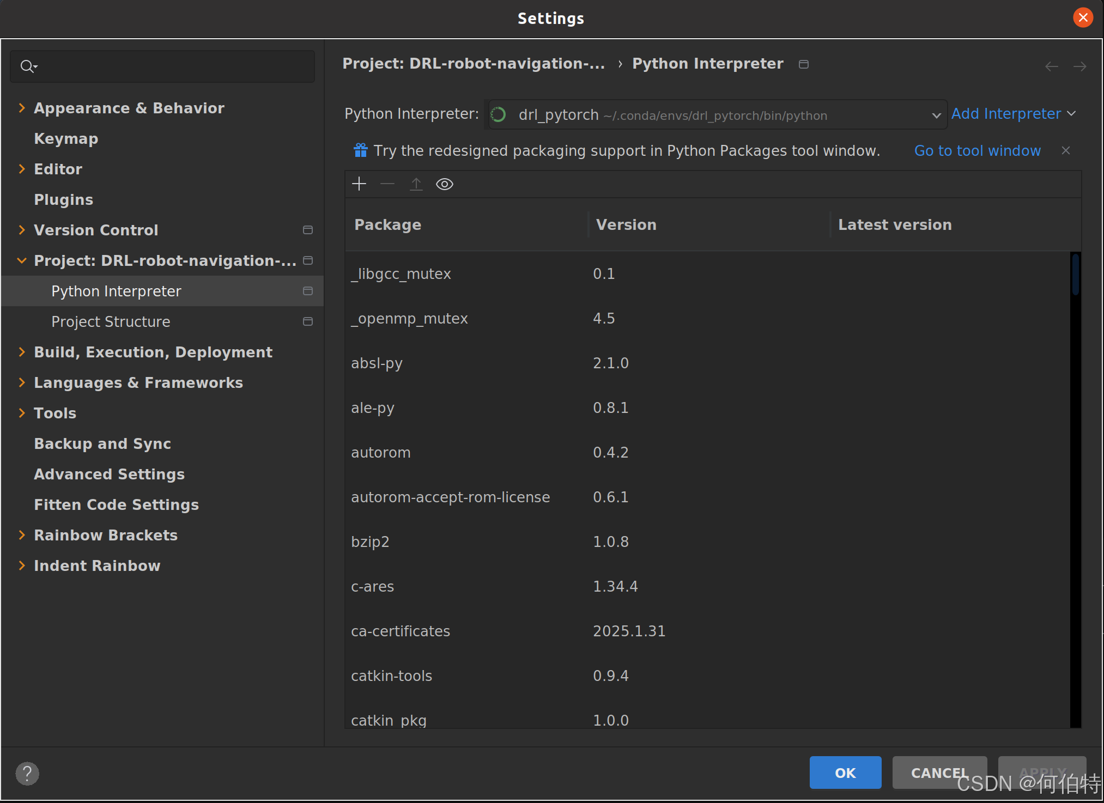Select the autorom package row
The width and height of the screenshot is (1104, 803).
coord(381,452)
